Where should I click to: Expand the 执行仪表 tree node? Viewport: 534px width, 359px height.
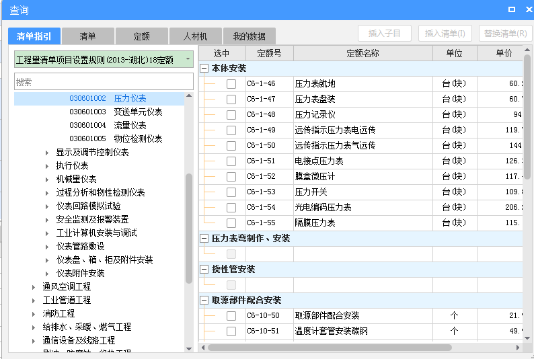point(47,166)
